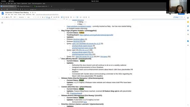Screen dimensions: 190x107
Task: Show the document outline icon at left
Action: coord(2,23)
